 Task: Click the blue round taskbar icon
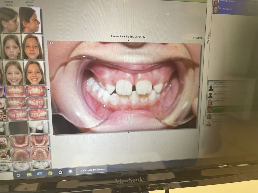[70, 171]
